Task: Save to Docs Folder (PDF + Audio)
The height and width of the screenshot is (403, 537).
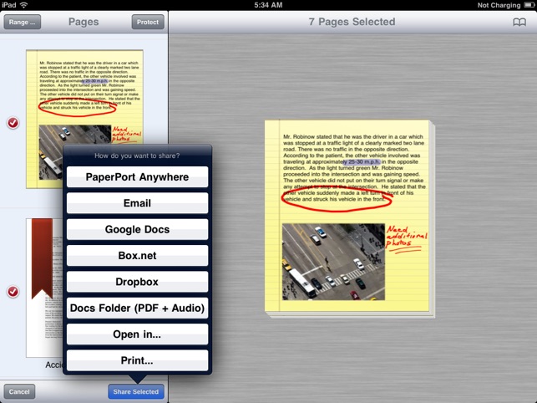Action: [x=137, y=308]
